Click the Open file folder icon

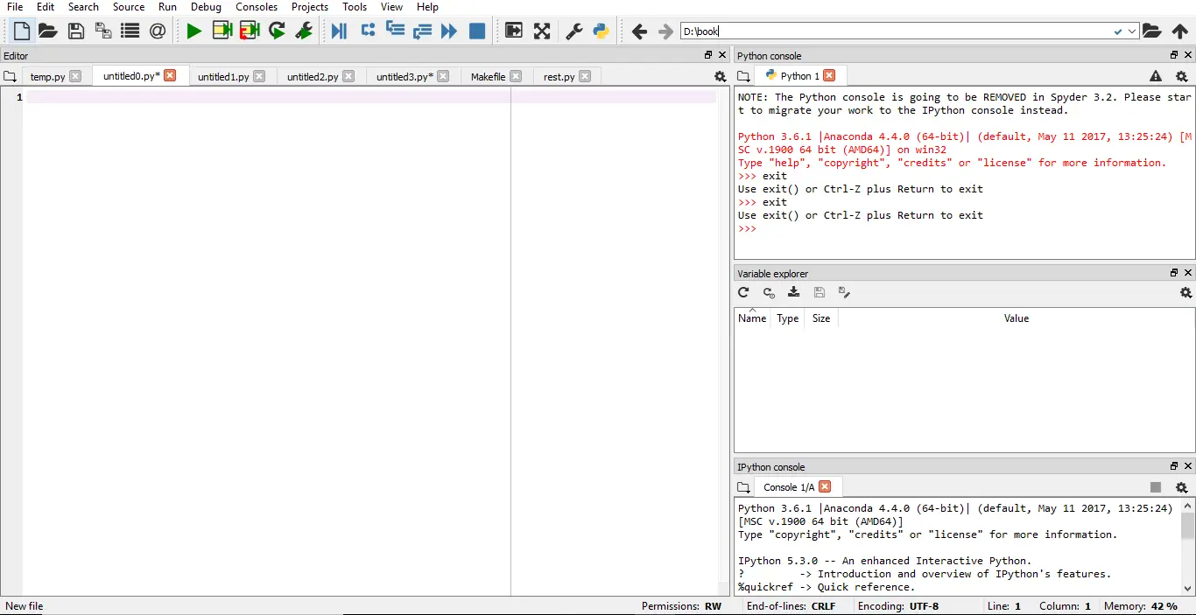click(48, 31)
